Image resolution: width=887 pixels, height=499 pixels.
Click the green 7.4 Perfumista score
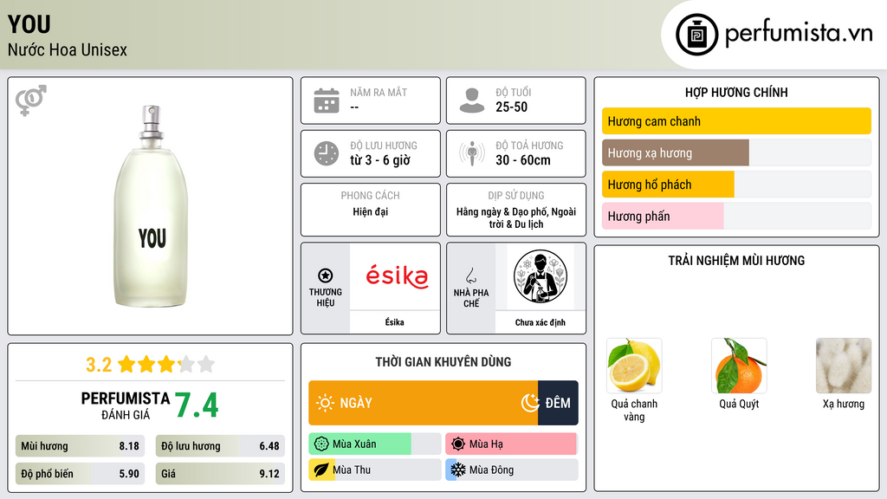(x=197, y=405)
